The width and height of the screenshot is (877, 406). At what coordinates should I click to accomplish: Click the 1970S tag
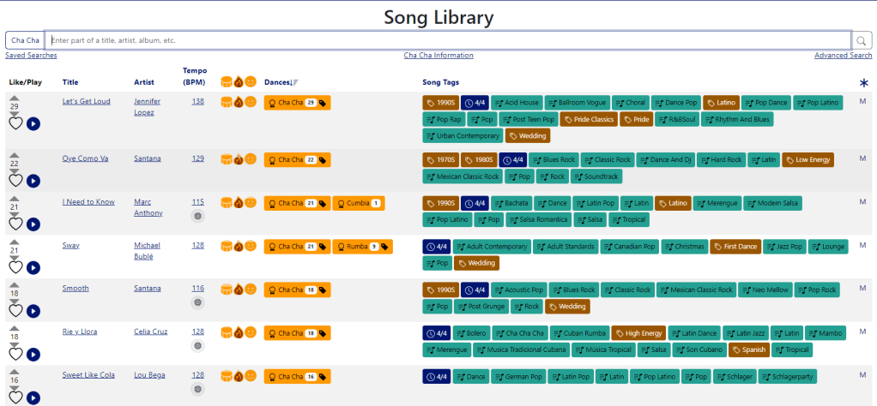[x=440, y=159]
